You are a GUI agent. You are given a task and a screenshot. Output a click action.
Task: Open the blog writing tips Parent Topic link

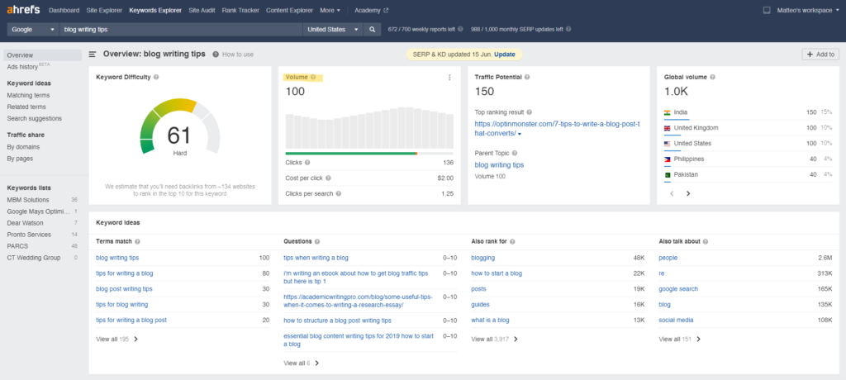[x=499, y=165]
